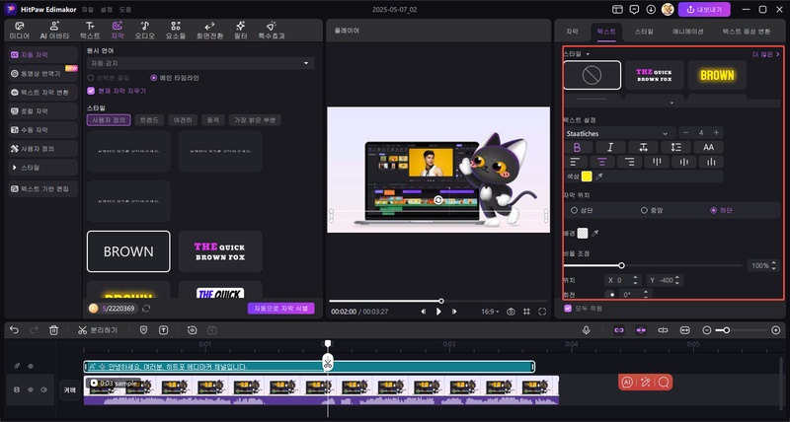Collapse the 스타일 section header arrow in properties
The height and width of the screenshot is (422, 790).
click(588, 54)
